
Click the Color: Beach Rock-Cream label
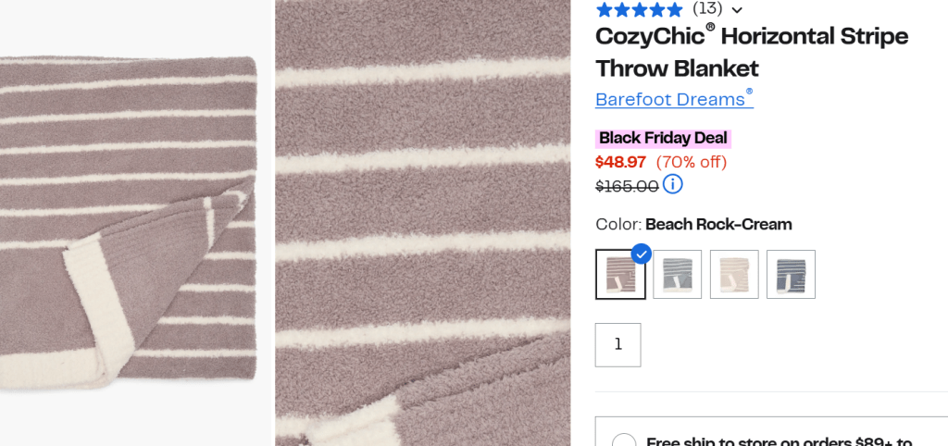(693, 224)
